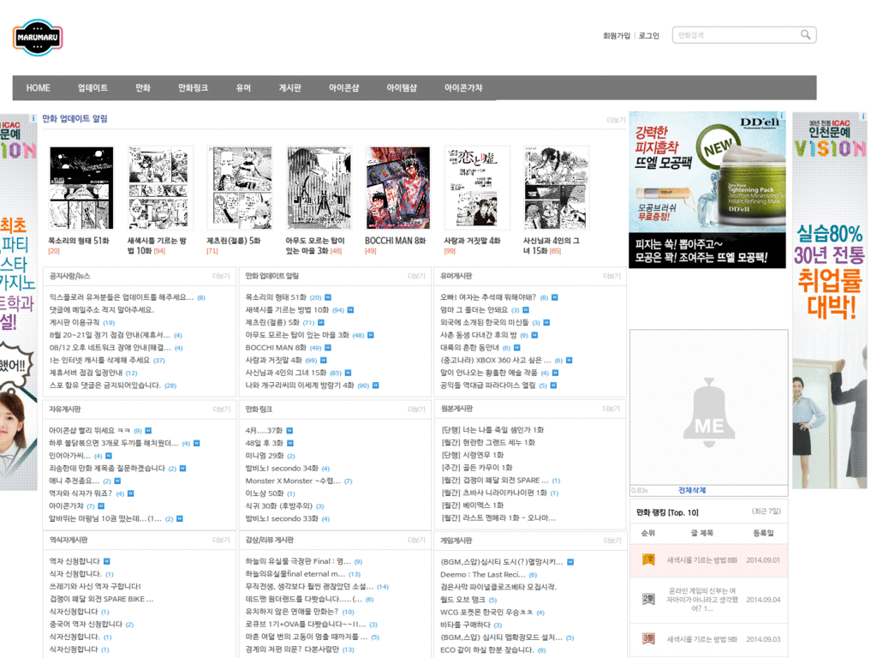This screenshot has height=658, width=877.
Task: Open the 만화링크 menu item
Action: [x=193, y=88]
